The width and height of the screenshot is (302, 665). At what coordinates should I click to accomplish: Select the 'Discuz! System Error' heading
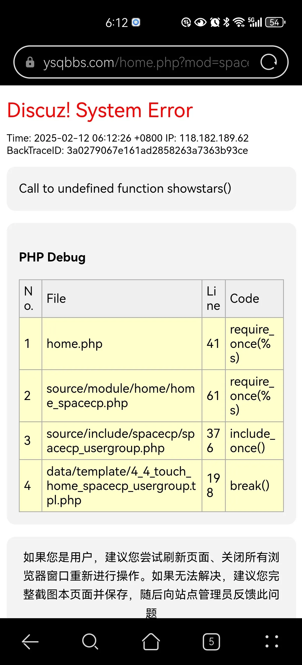click(x=100, y=110)
